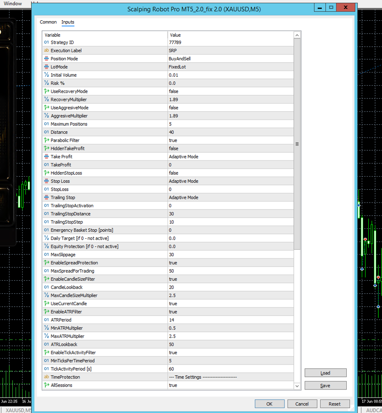Edit the Strategy ID value 77789
Screen dimensions: 382x413
click(x=230, y=42)
